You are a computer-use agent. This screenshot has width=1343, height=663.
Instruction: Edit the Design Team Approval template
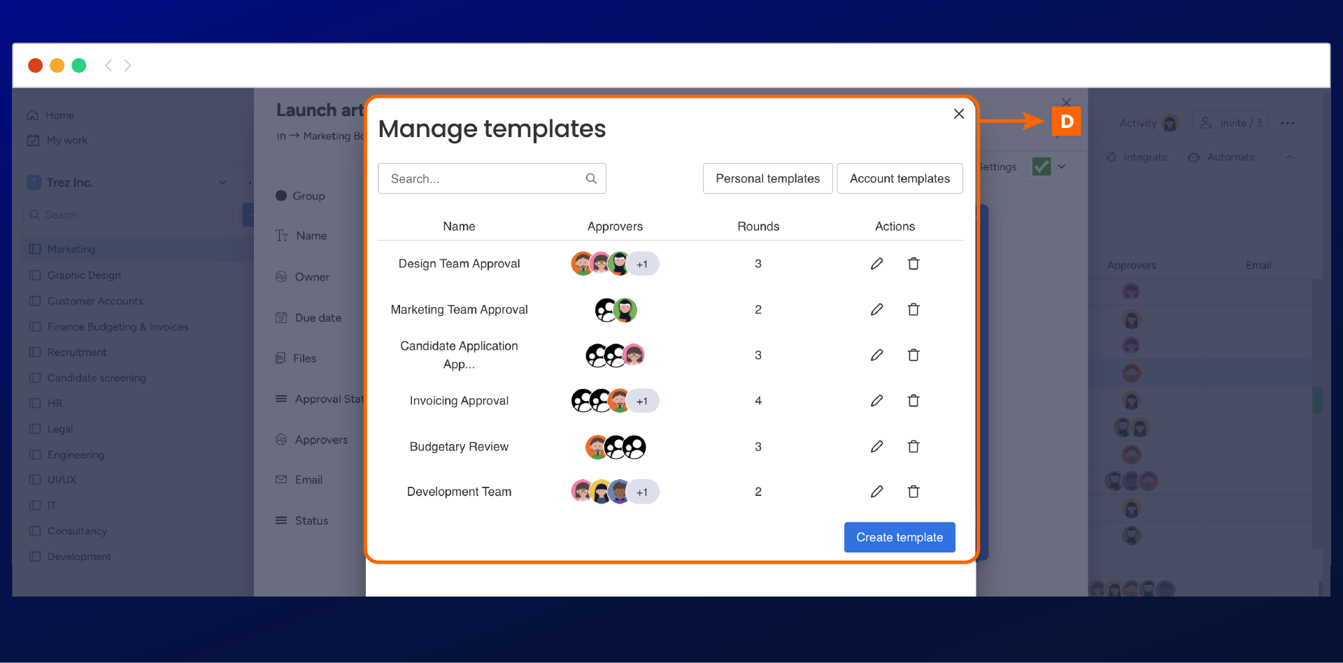click(876, 264)
